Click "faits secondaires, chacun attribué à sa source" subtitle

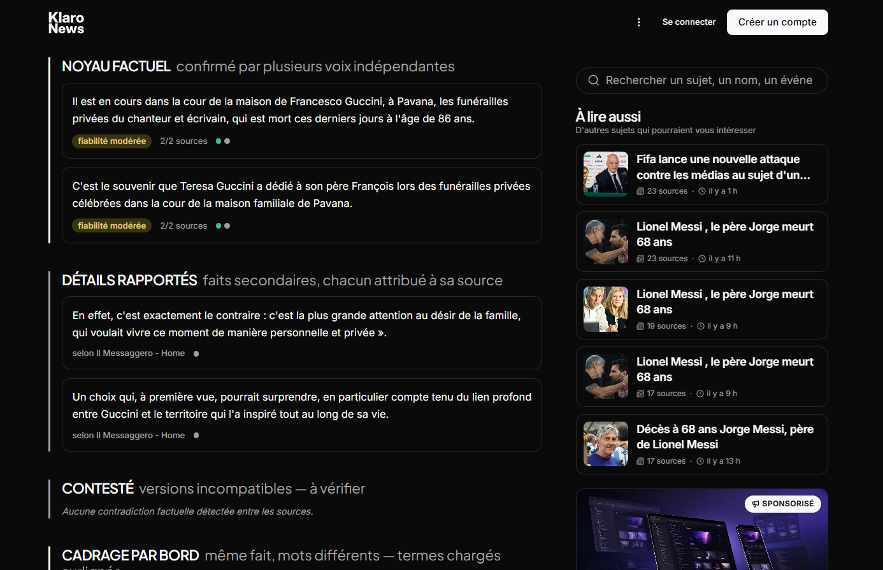tap(353, 280)
